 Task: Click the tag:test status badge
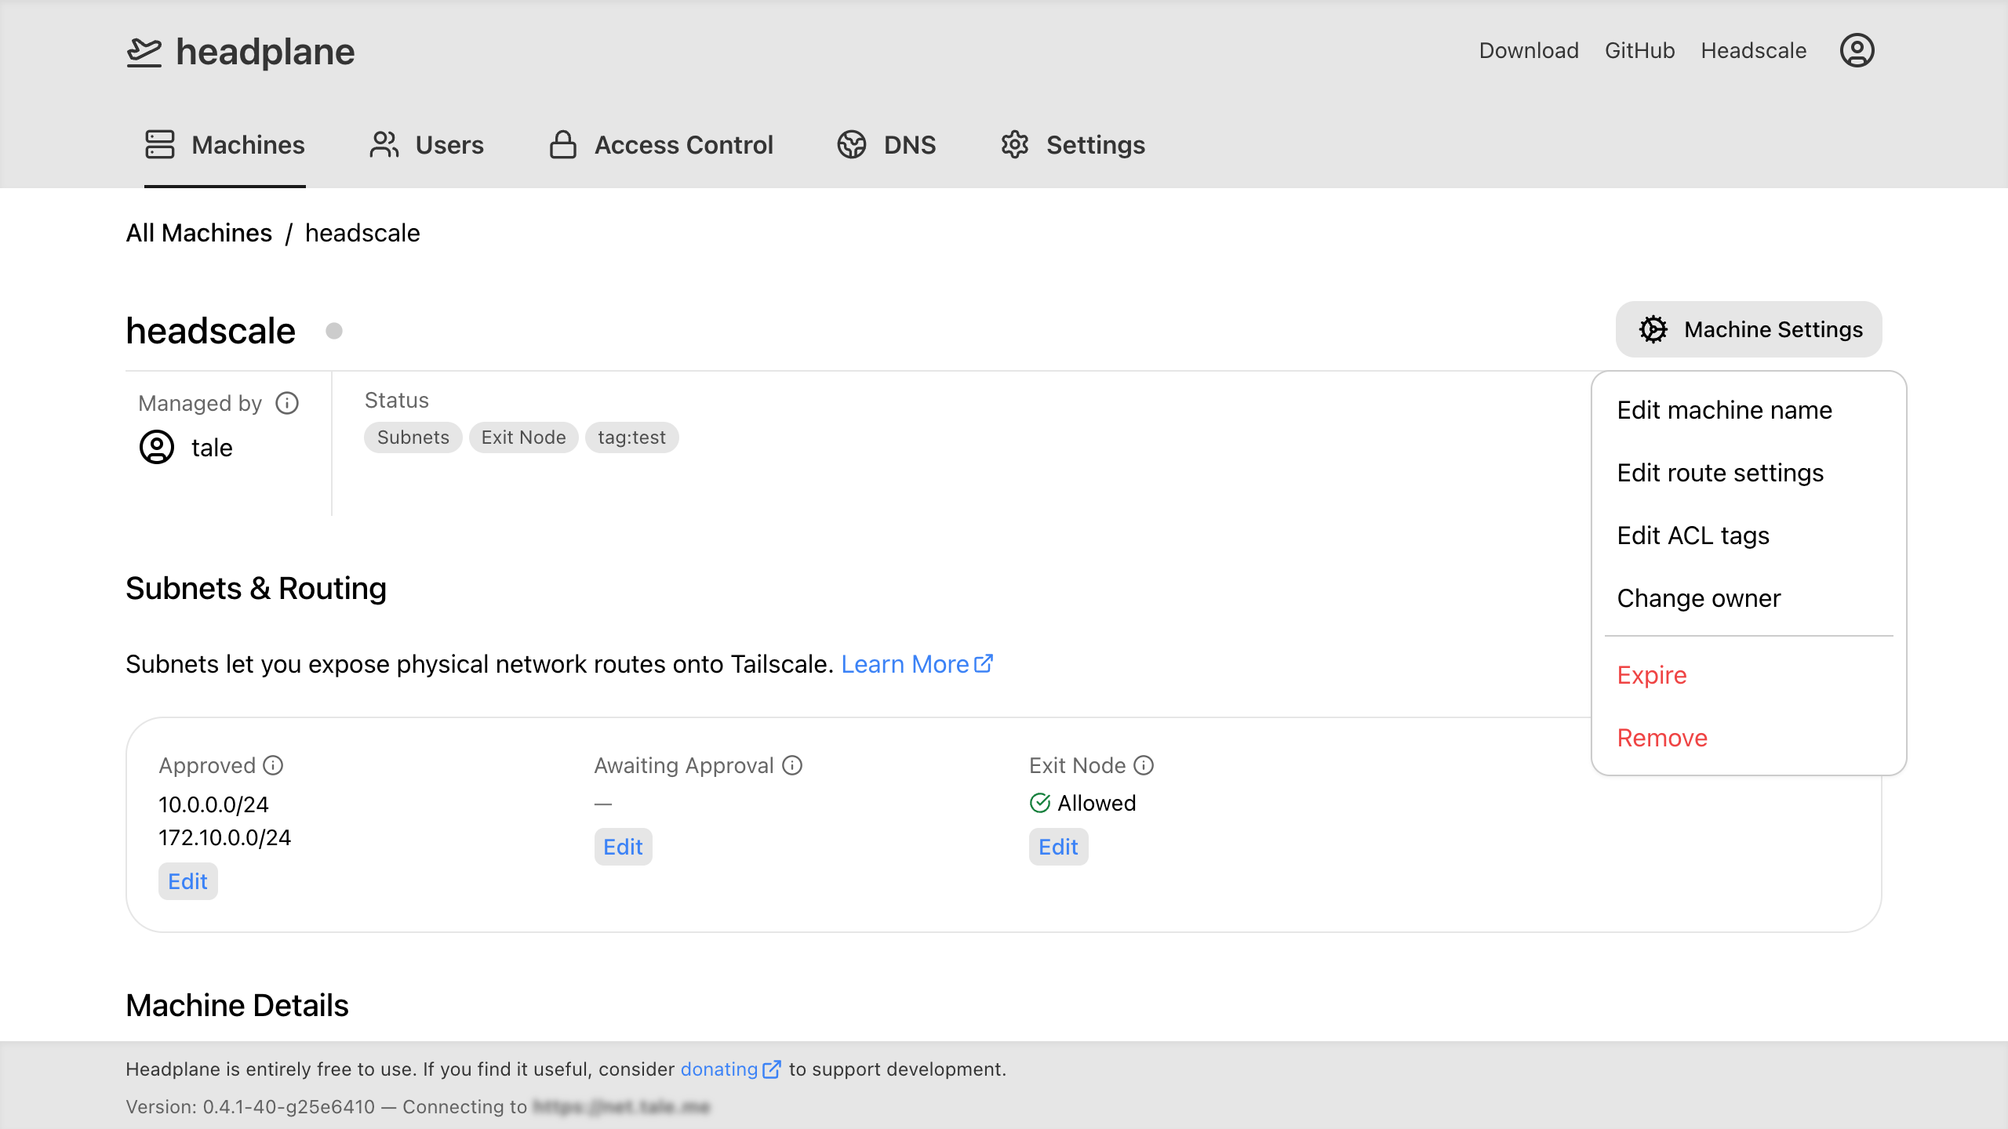coord(631,437)
